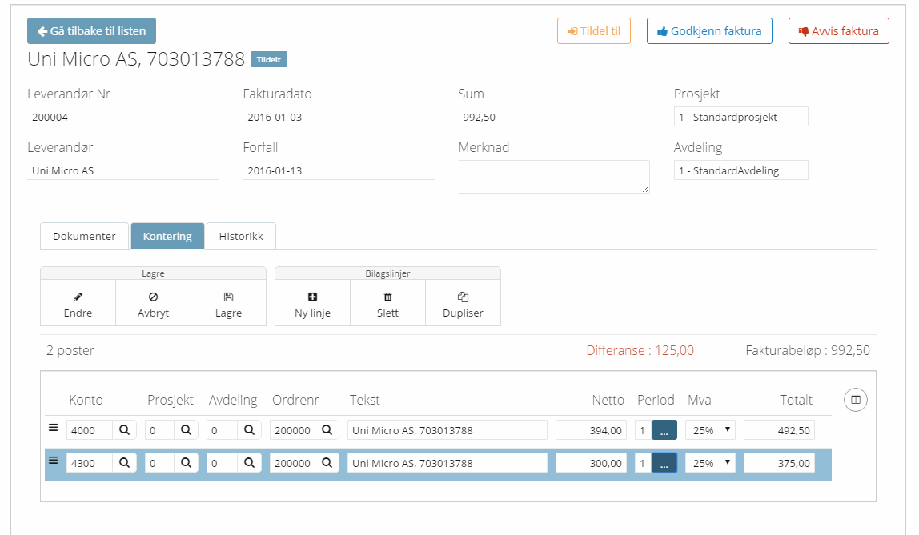
Task: Switch to the Dokumenter tab
Action: click(x=84, y=236)
